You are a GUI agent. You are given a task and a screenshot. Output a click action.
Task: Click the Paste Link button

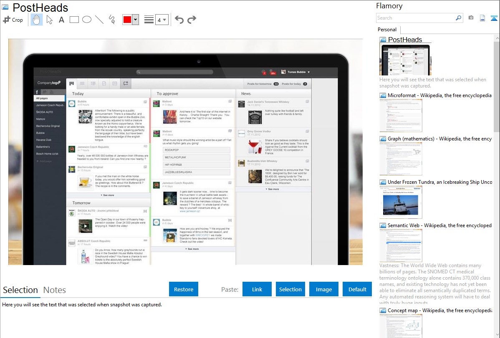click(x=257, y=289)
